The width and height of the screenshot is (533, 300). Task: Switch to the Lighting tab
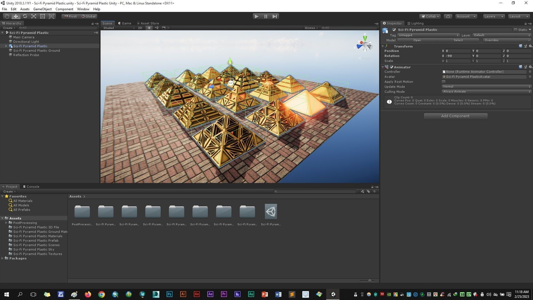click(416, 23)
